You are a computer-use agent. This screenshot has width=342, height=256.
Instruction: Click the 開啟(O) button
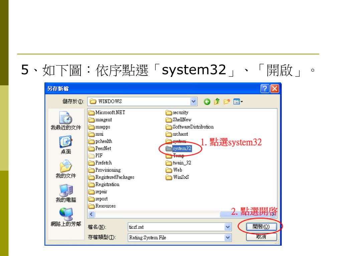(261, 227)
